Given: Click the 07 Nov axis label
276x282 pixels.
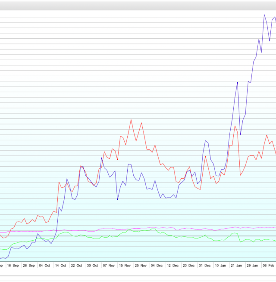Looking at the screenshot, I should [x=108, y=266].
